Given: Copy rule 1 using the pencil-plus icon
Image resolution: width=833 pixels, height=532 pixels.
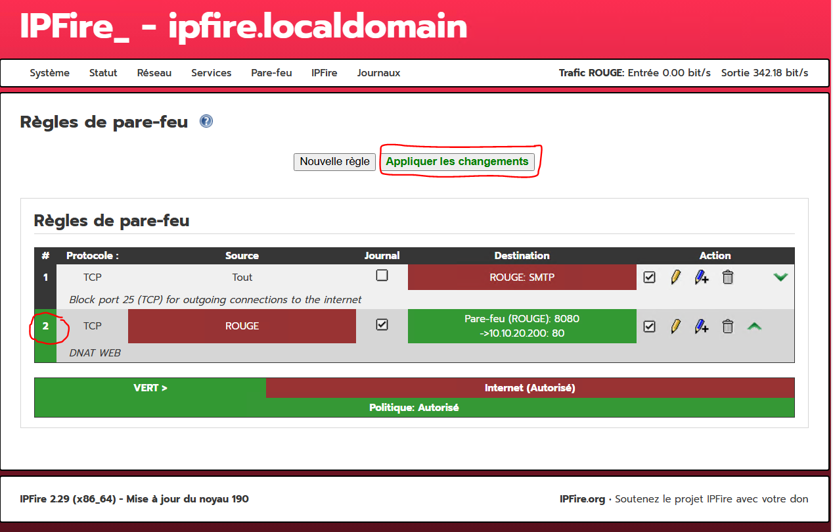Looking at the screenshot, I should [701, 278].
